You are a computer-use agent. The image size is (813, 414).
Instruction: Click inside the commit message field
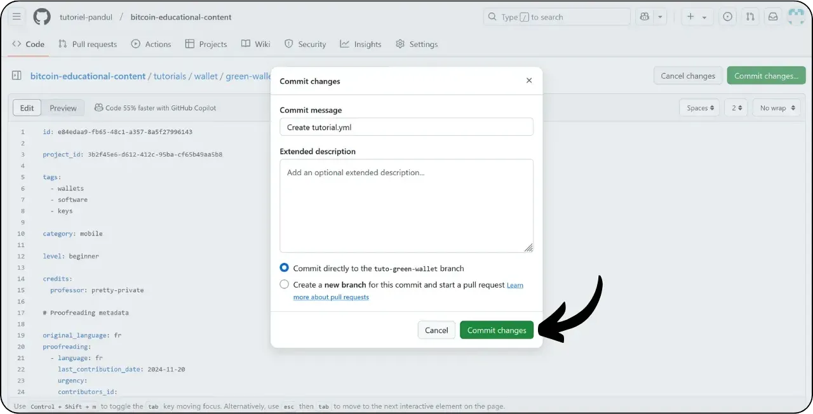tap(406, 127)
